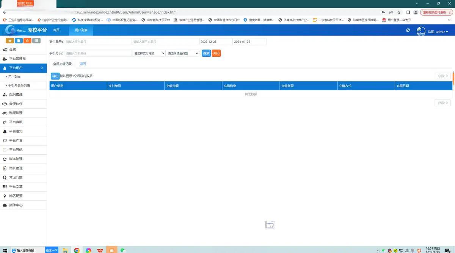Open 合作伙伴 in the sidebar
This screenshot has width=455, height=253.
click(23, 104)
